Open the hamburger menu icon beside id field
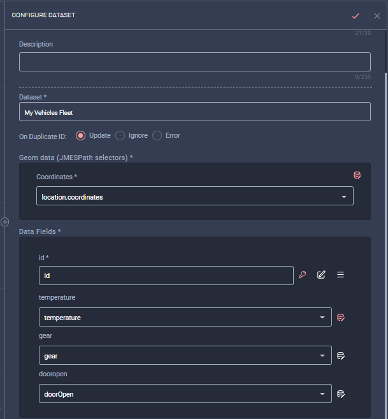388x419 pixels. pos(340,275)
